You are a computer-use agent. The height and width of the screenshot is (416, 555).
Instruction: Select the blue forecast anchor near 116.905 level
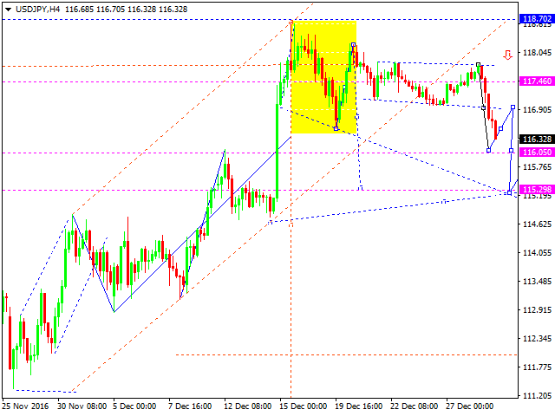(513, 107)
